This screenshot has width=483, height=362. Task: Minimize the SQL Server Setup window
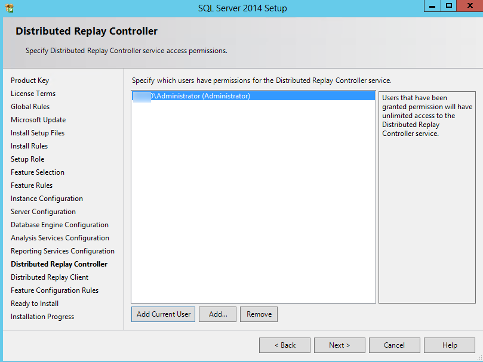432,6
